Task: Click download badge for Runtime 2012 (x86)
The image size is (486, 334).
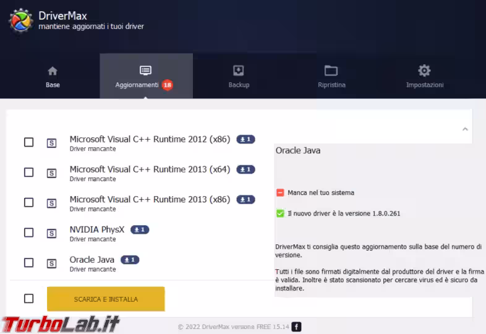Action: coord(246,140)
